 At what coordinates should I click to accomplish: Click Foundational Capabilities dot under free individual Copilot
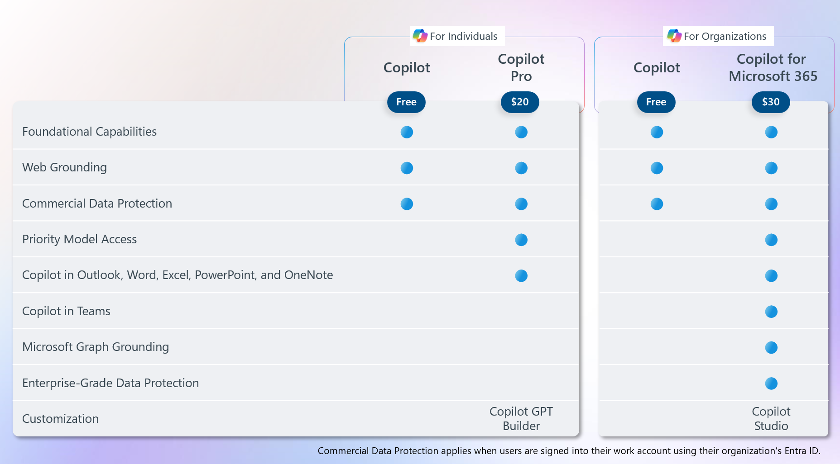[x=407, y=132]
